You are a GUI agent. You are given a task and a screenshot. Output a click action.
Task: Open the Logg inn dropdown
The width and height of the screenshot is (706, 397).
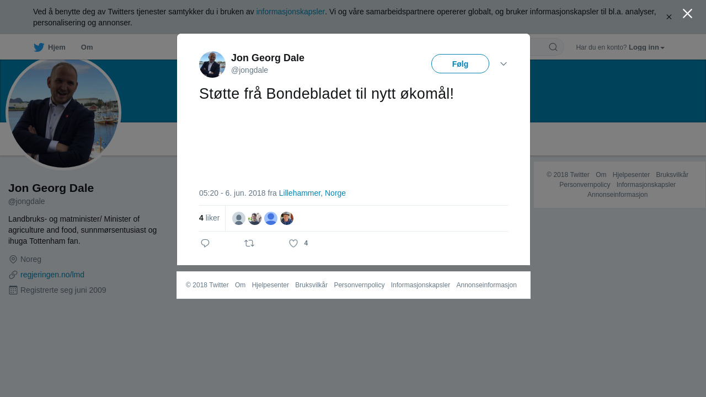(646, 47)
